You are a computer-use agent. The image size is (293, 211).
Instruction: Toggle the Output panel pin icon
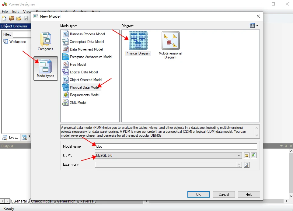[286, 146]
